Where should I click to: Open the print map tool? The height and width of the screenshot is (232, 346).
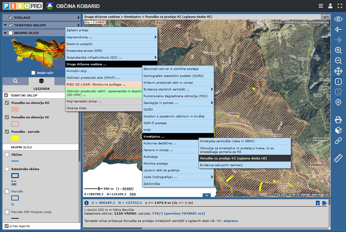[x=338, y=120]
